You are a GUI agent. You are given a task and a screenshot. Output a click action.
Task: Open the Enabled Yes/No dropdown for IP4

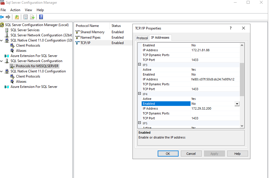pyautogui.click(x=237, y=103)
